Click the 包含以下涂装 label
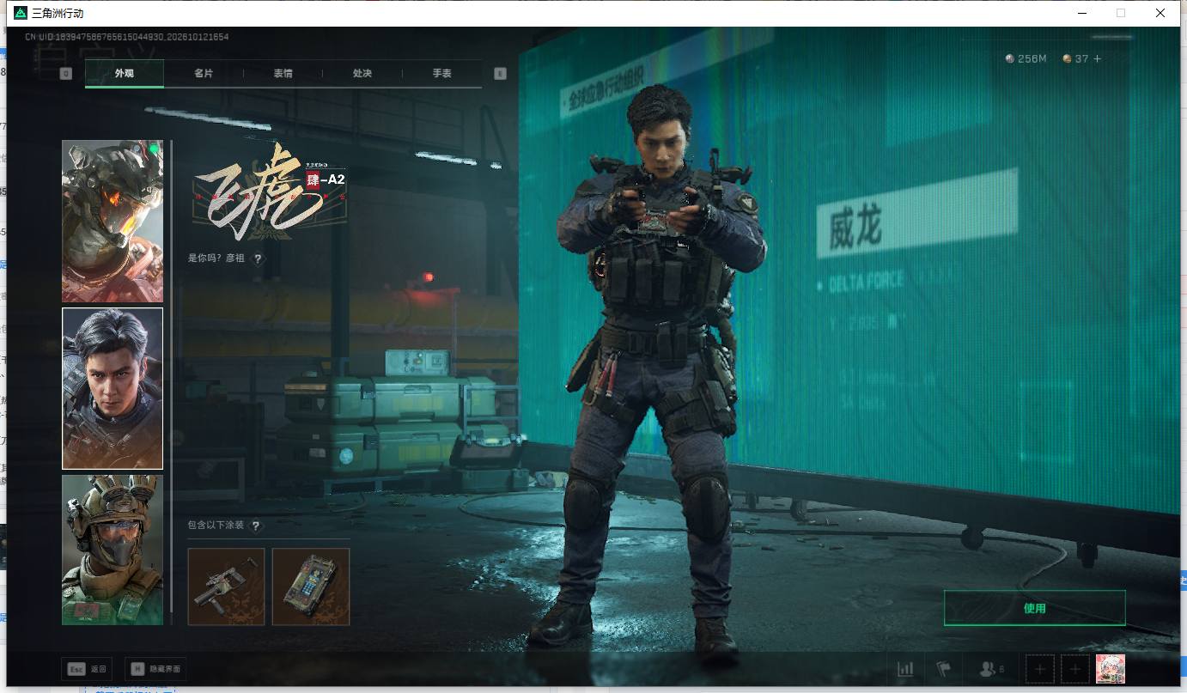The image size is (1187, 693). 216,526
